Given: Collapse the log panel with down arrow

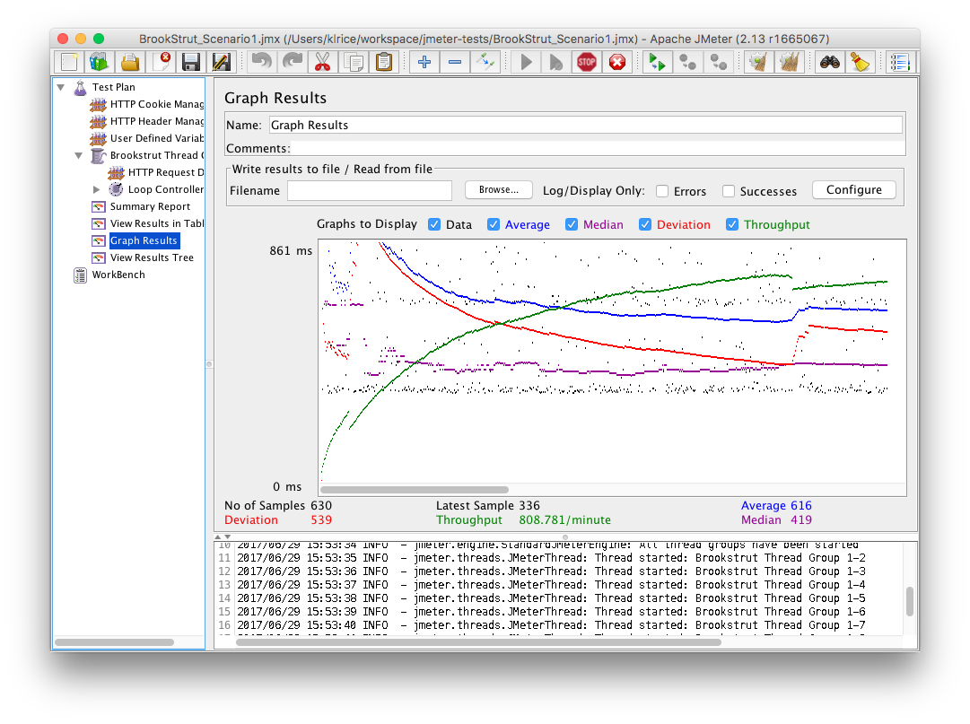Looking at the screenshot, I should [x=228, y=536].
